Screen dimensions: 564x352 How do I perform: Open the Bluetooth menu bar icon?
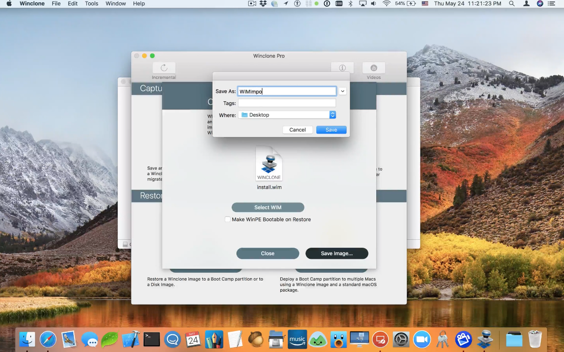pos(350,4)
